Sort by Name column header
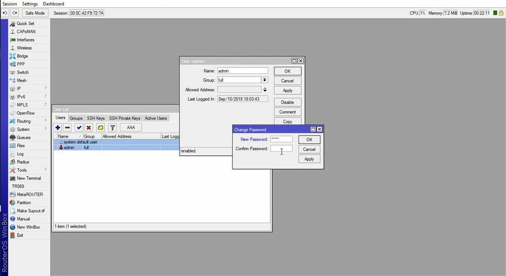The height and width of the screenshot is (276, 506). pos(69,136)
